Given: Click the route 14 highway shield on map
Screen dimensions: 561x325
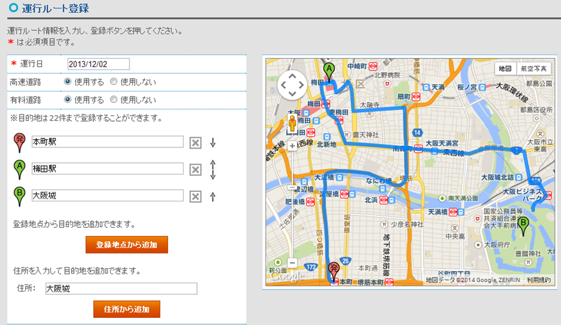Looking at the screenshot, I should (417, 133).
